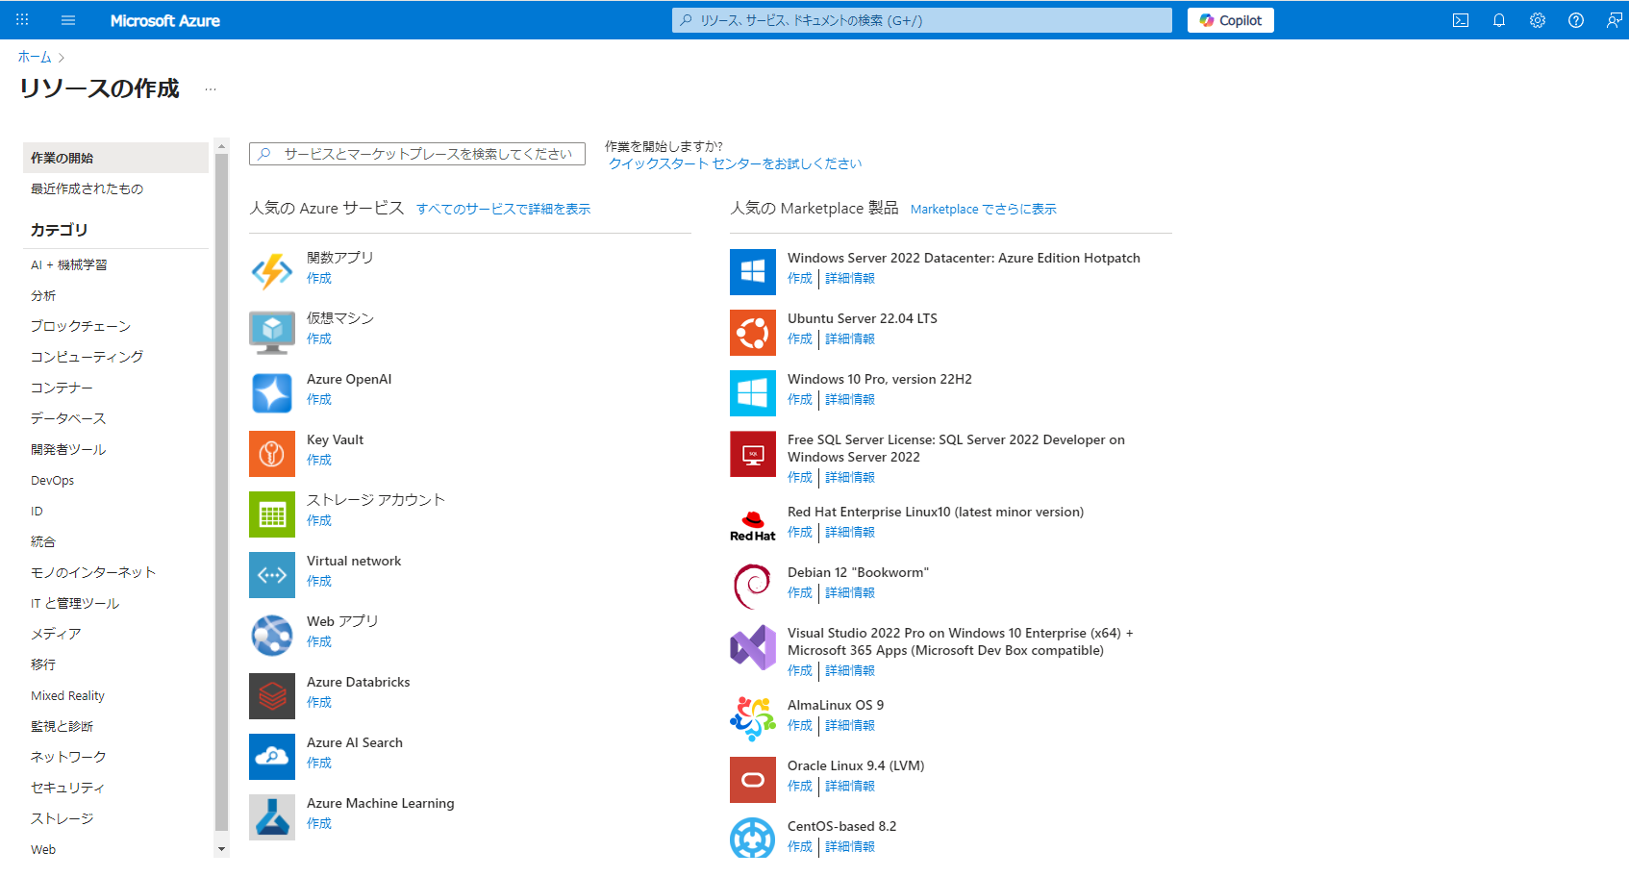
Task: Click Marketplace でさらに表示 link
Action: pos(983,209)
